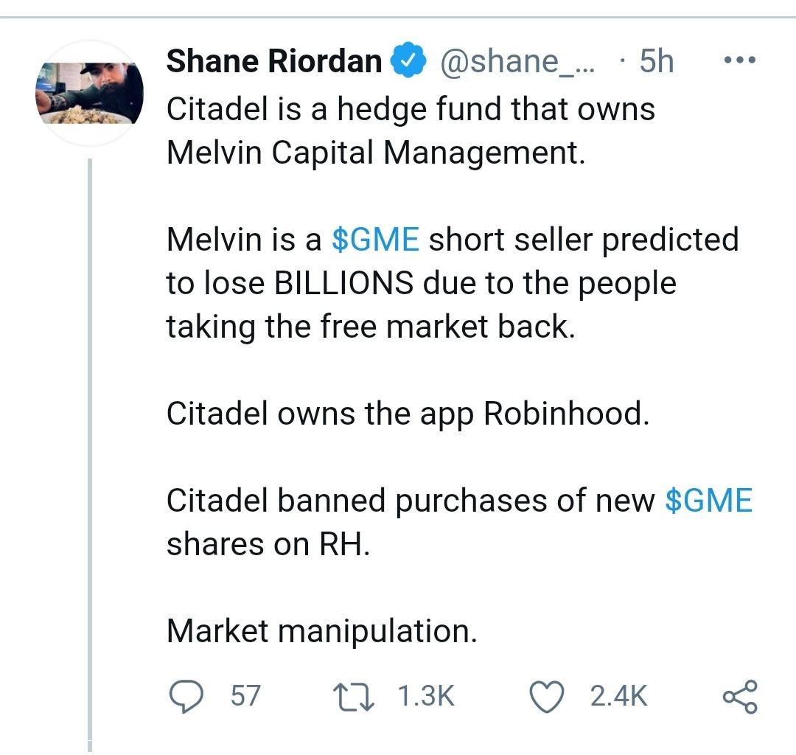796x755 pixels.
Task: View the 2.4K likes count
Action: click(616, 694)
